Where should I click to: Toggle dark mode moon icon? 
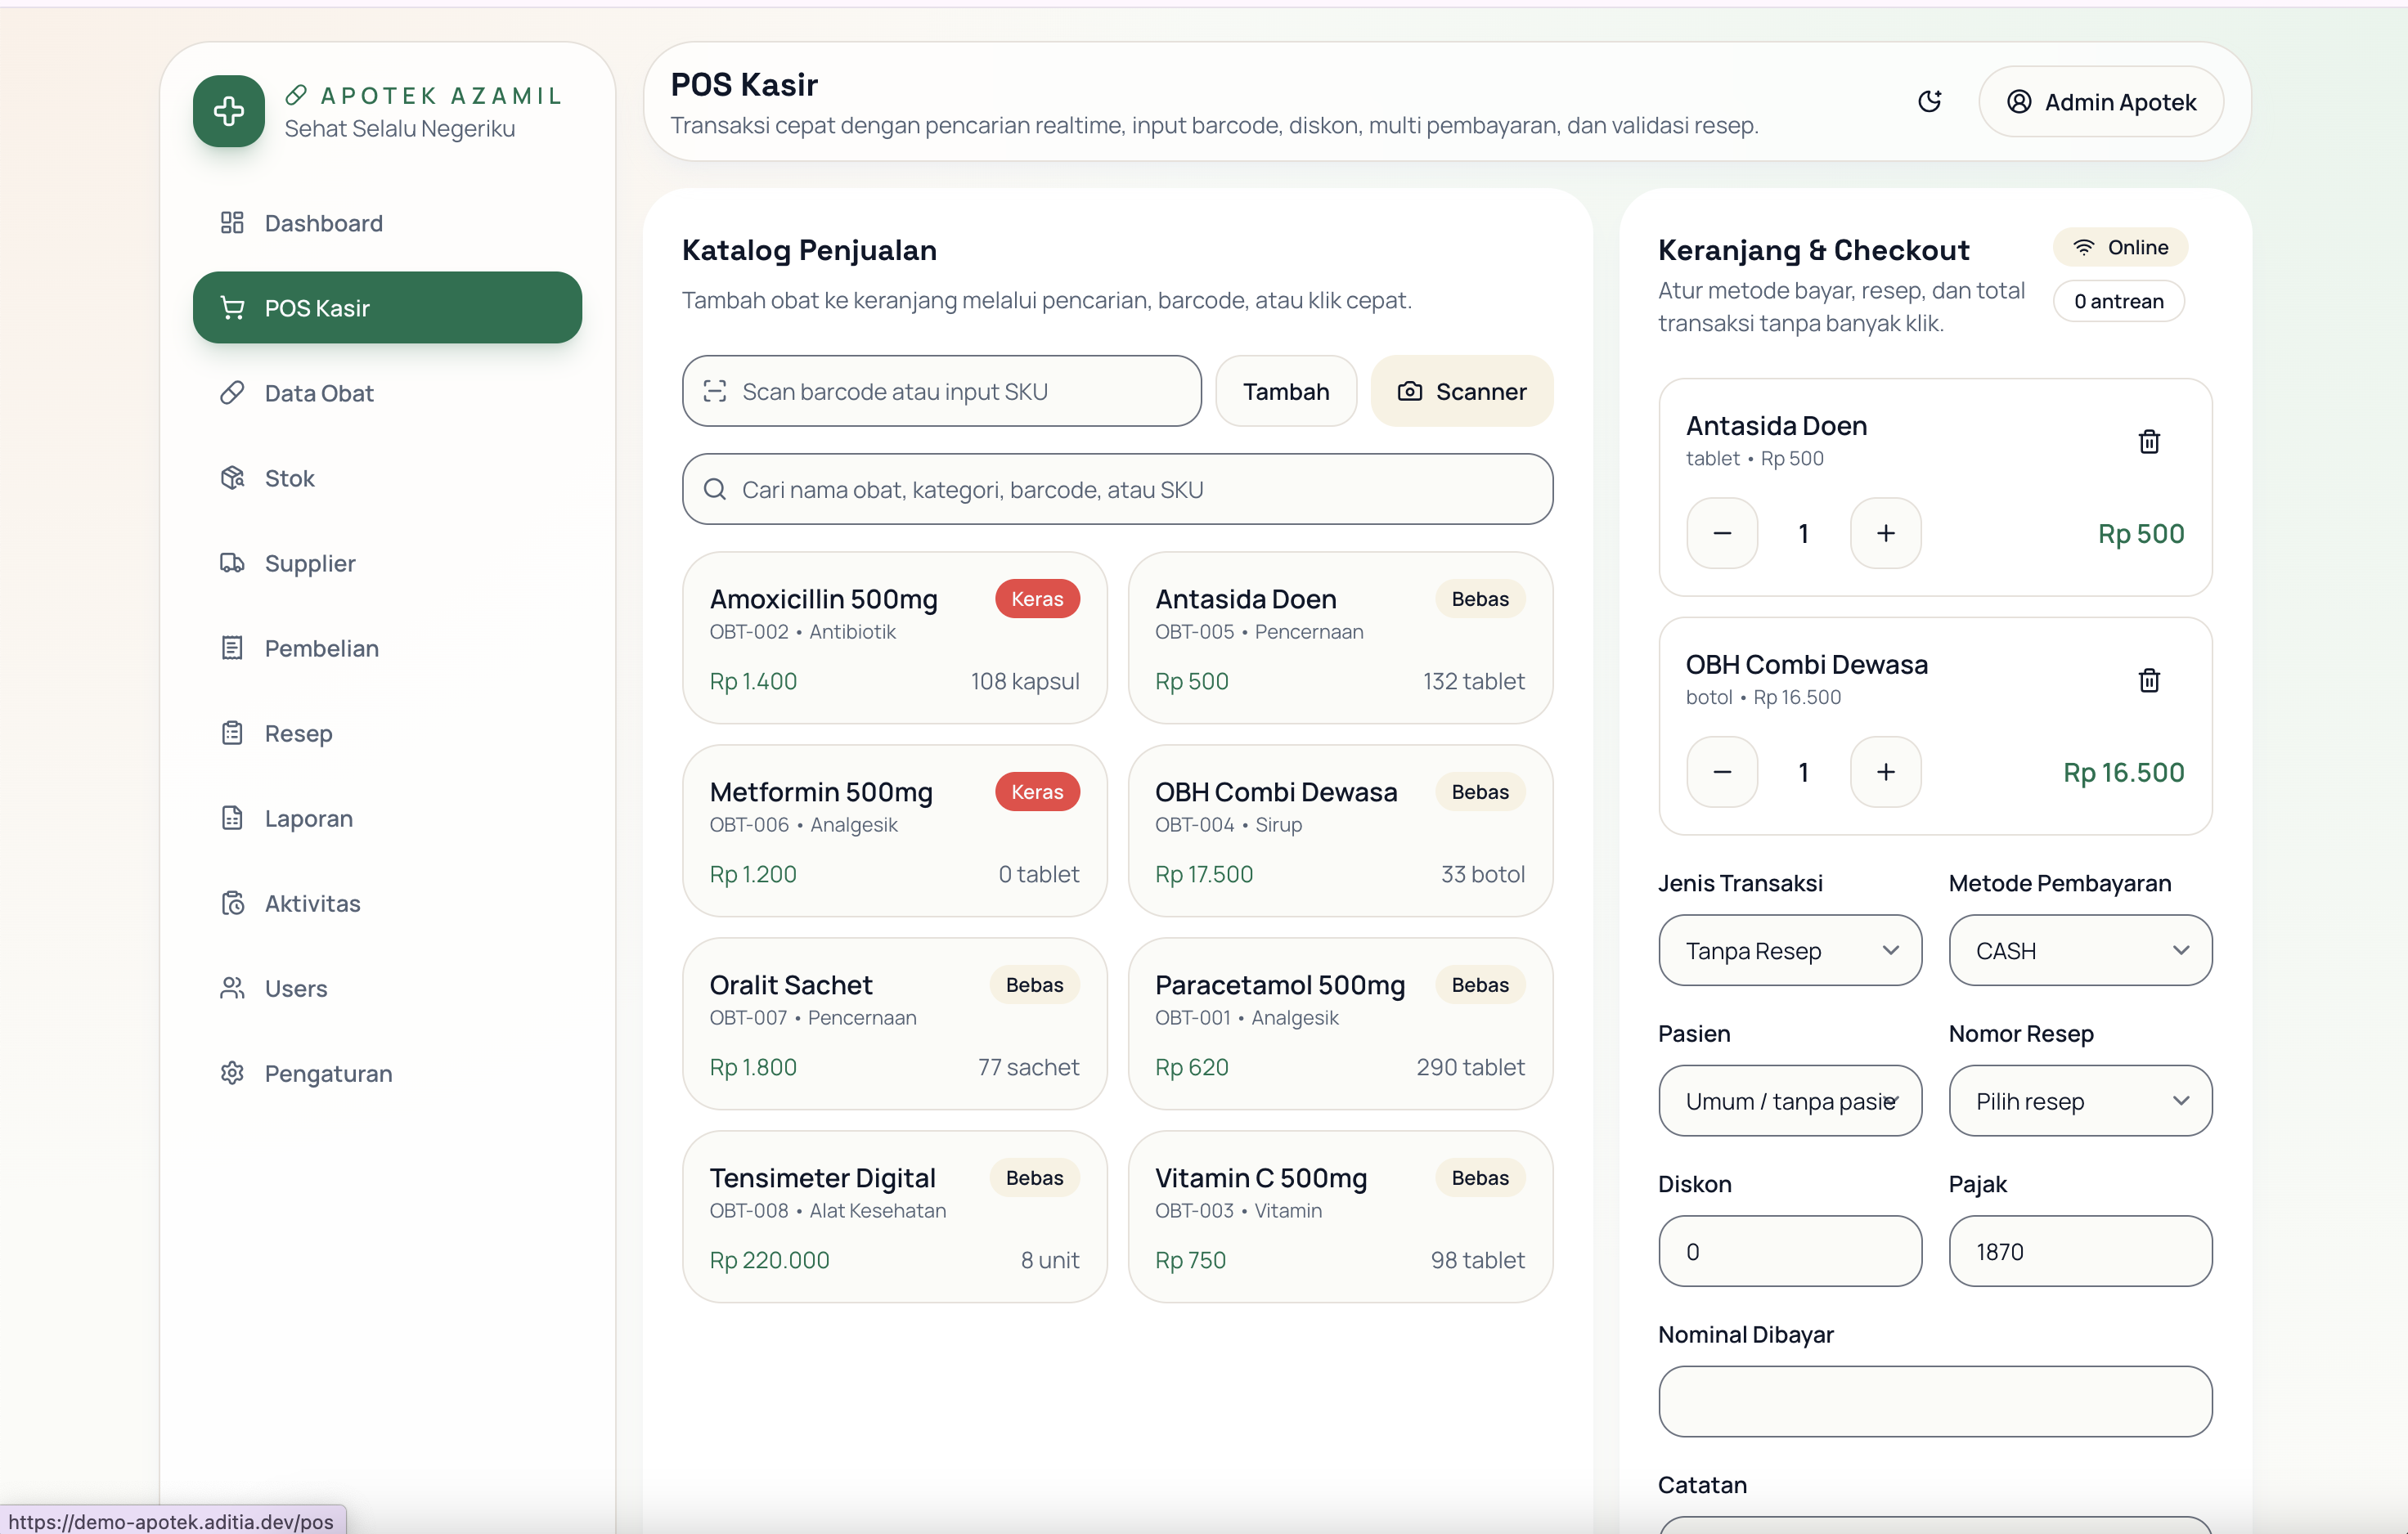click(x=1929, y=101)
